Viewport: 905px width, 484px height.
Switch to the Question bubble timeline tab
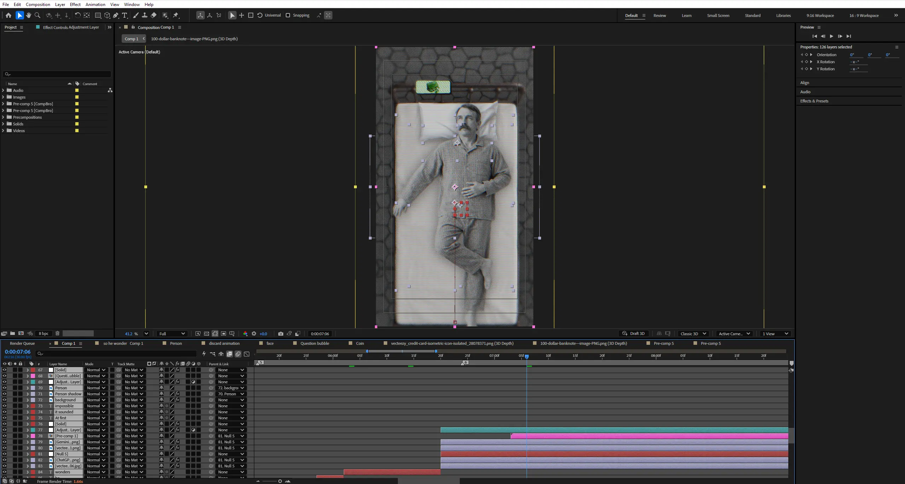(315, 343)
